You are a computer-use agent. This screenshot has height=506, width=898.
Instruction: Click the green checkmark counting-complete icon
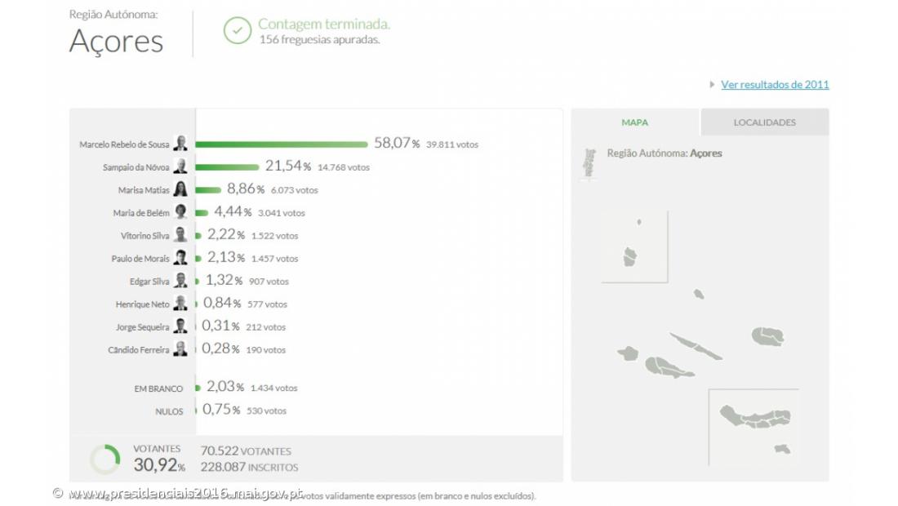click(x=238, y=31)
